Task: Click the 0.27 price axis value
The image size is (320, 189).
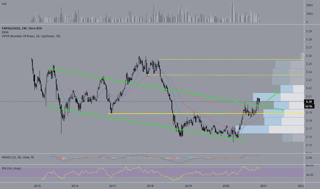Action: tap(309, 48)
